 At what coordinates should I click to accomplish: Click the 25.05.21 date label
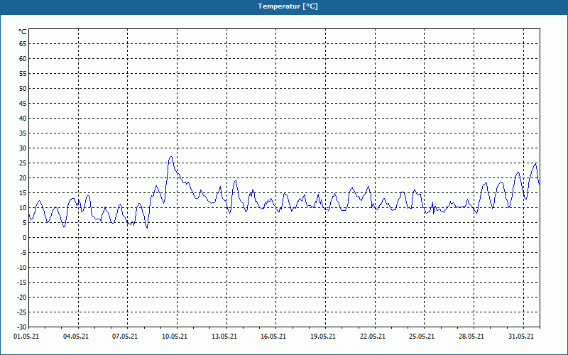click(422, 337)
